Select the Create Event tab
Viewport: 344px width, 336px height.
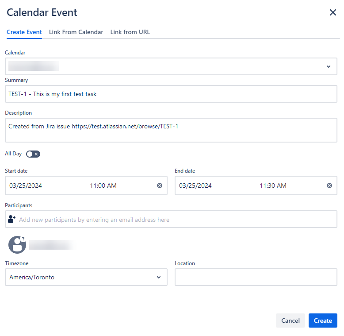pyautogui.click(x=24, y=32)
